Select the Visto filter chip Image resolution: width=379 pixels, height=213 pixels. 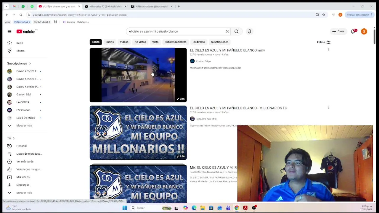(155, 42)
